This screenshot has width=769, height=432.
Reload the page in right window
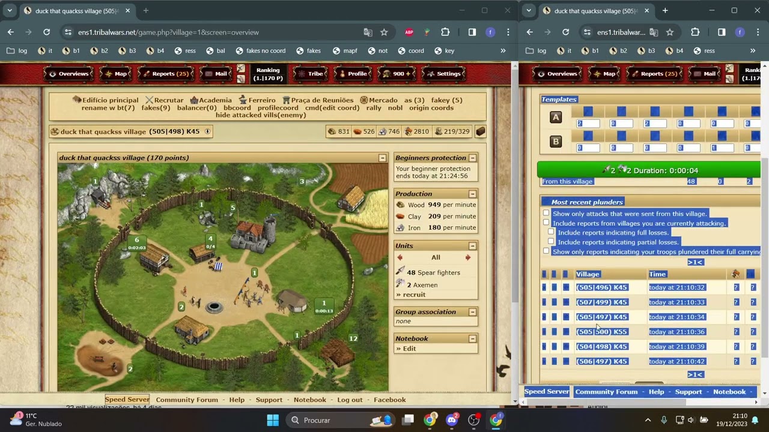(x=565, y=32)
